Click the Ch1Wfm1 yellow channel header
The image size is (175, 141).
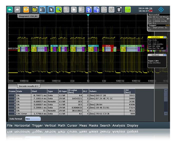point(155,37)
